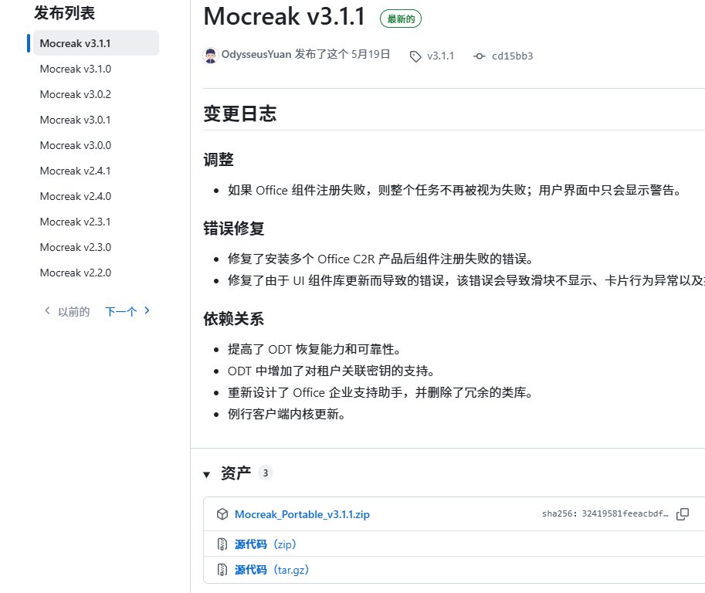Screen dimensions: 705x593
Task: Download source code (tar.gz)
Action: click(x=272, y=570)
